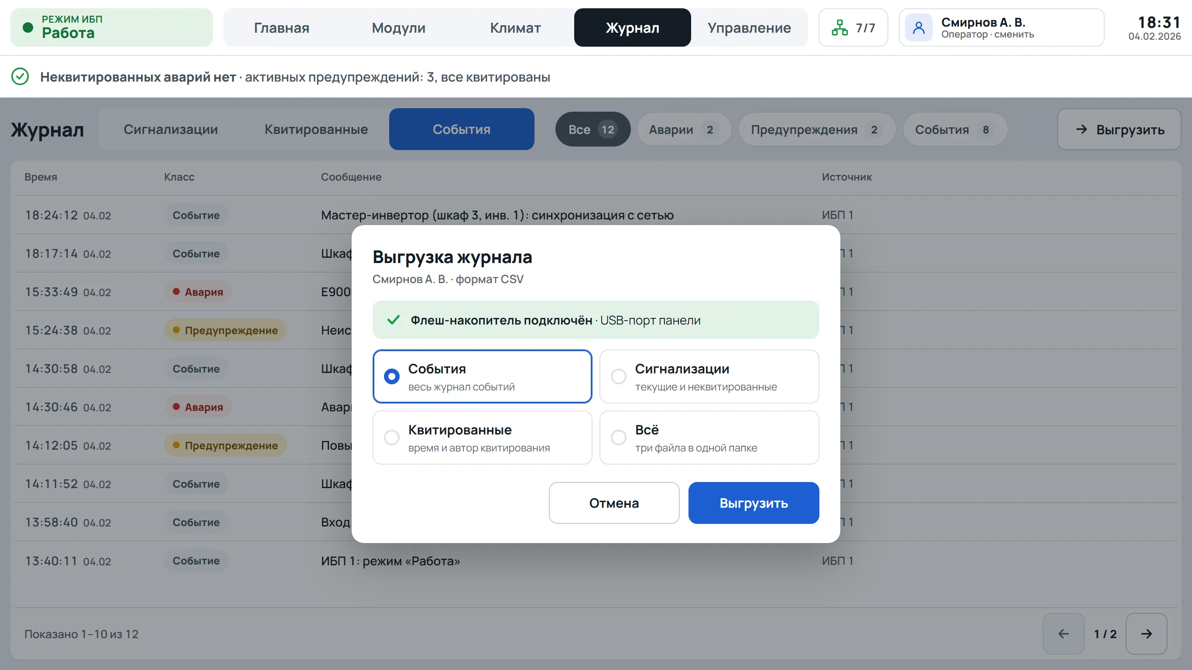This screenshot has width=1192, height=670.
Task: Click the previous page arrow
Action: click(x=1063, y=633)
